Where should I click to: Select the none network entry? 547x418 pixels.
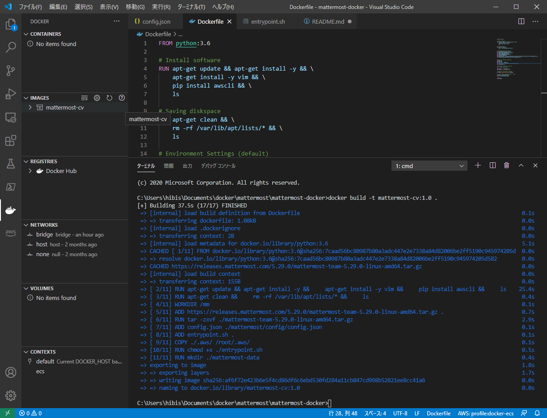pyautogui.click(x=75, y=254)
